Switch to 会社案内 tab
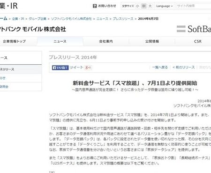Screen dimensions: 211x173 click(x=106, y=41)
